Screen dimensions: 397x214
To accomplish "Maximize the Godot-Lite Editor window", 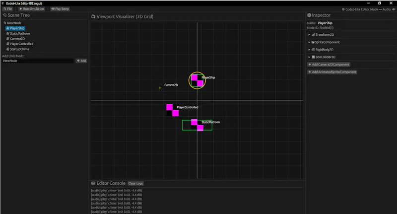I will 380,3.
